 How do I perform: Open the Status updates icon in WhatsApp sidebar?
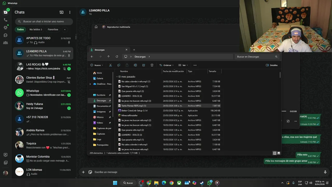(x=5, y=28)
